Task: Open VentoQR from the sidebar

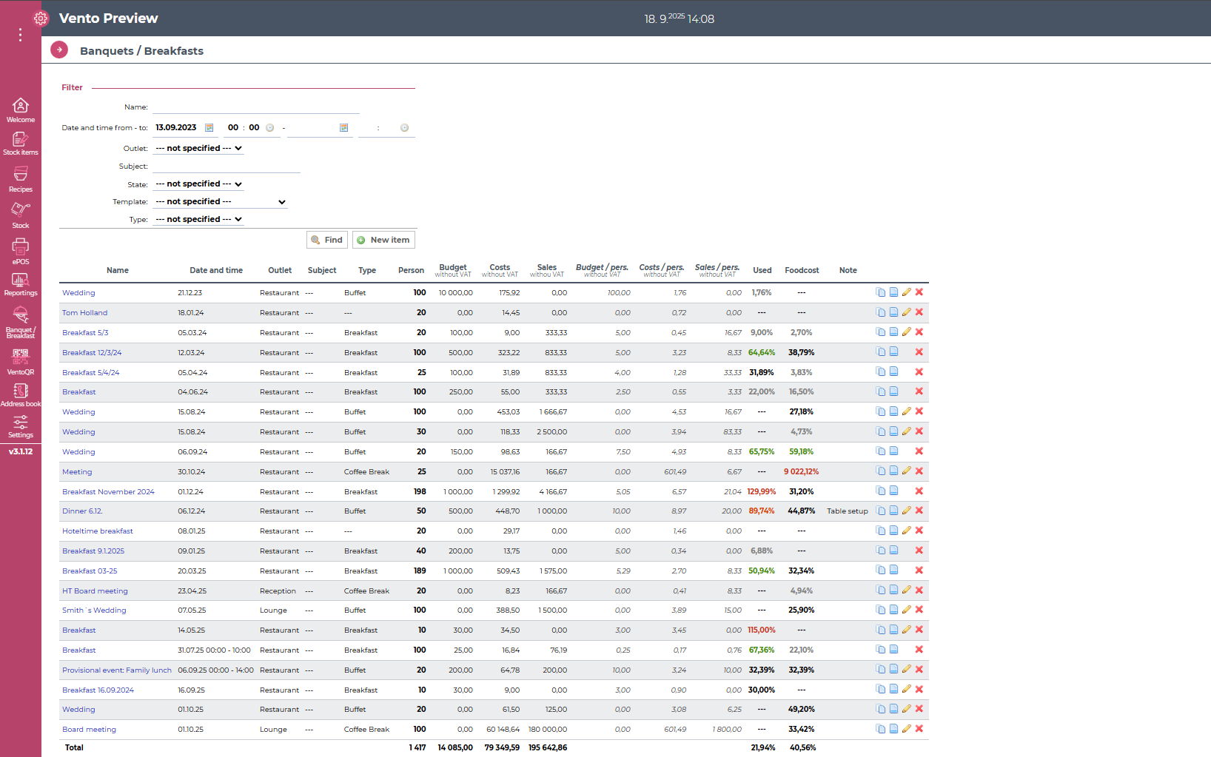Action: (20, 361)
